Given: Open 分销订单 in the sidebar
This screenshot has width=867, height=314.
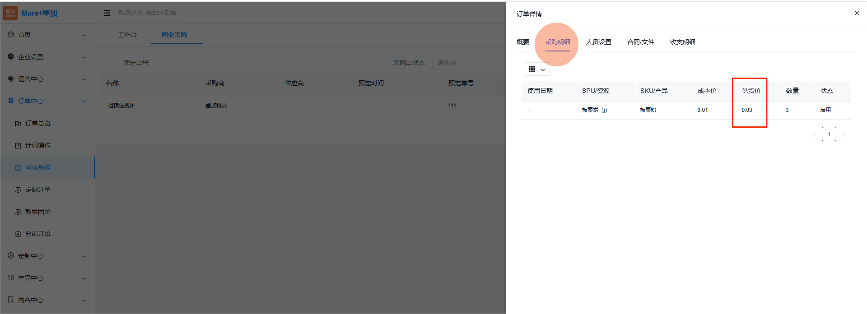Looking at the screenshot, I should point(37,234).
